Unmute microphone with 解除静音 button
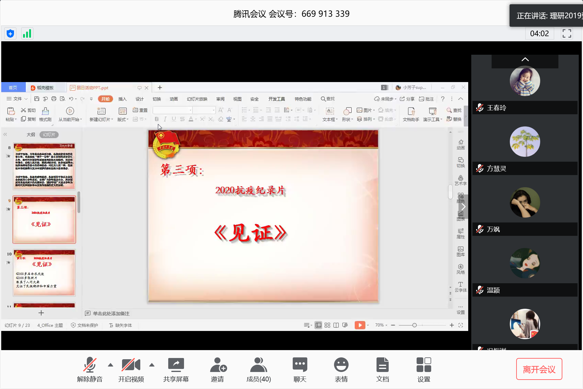The image size is (583, 389). point(90,370)
